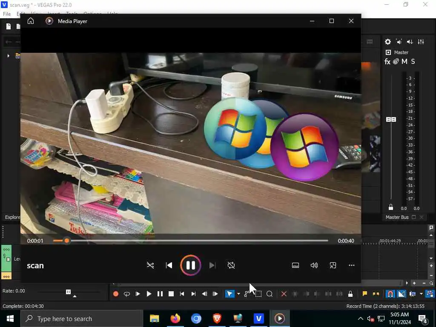Open Mixing Console icon in Master Bus

click(x=421, y=42)
